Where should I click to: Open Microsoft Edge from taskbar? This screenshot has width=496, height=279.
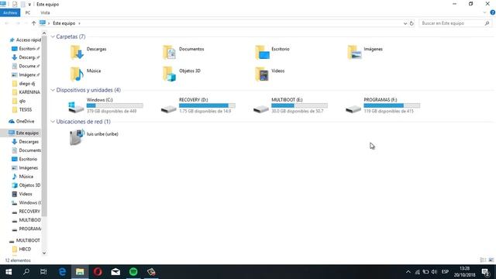(x=62, y=272)
